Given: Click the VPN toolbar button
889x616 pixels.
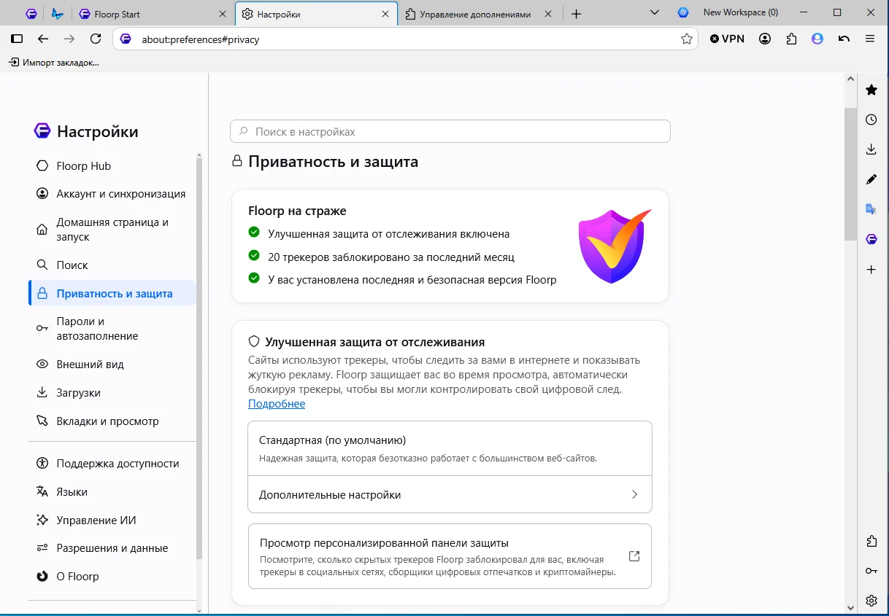Looking at the screenshot, I should pyautogui.click(x=727, y=39).
